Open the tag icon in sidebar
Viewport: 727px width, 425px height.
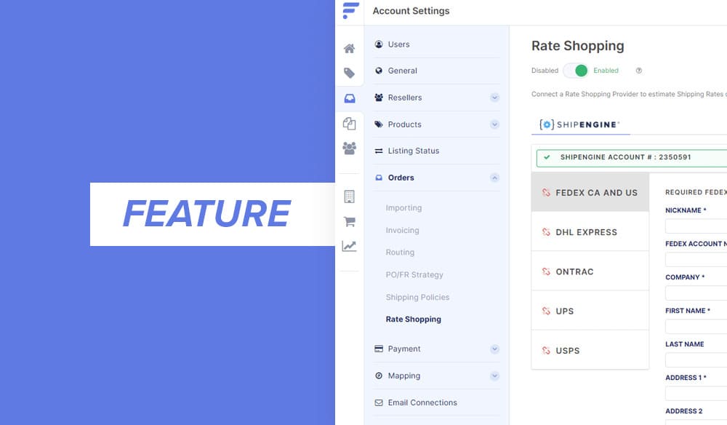pyautogui.click(x=349, y=73)
